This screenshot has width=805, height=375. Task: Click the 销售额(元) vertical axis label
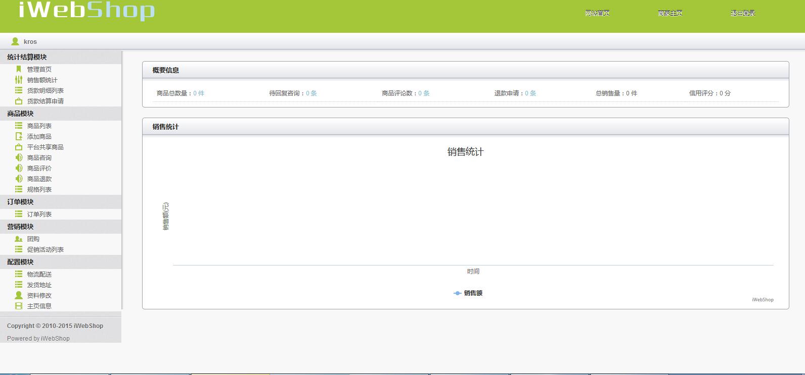pos(166,217)
